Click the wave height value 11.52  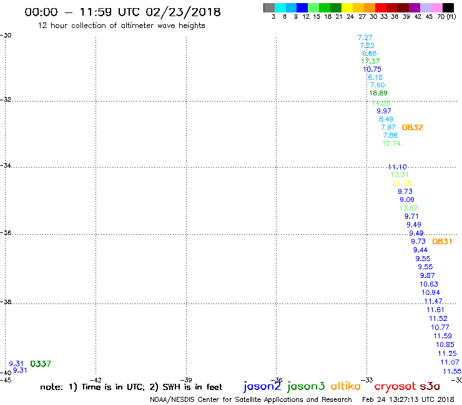pos(438,319)
